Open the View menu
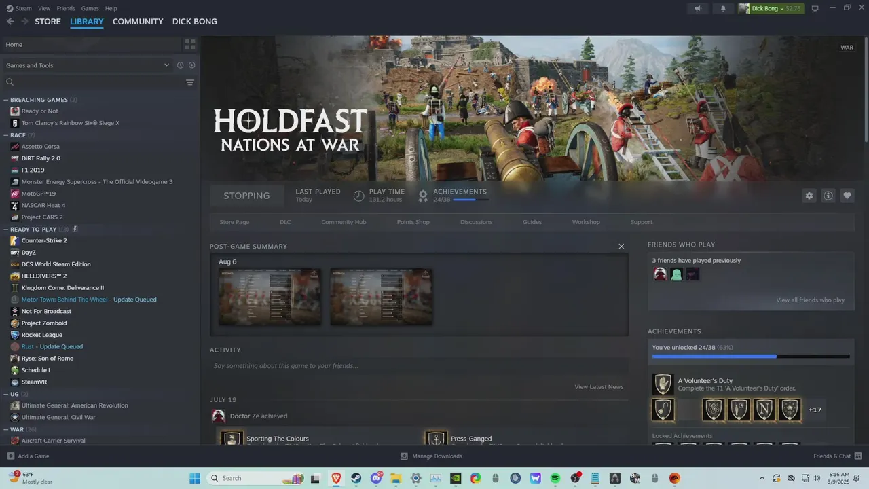Screen dimensions: 869x489 [44, 8]
